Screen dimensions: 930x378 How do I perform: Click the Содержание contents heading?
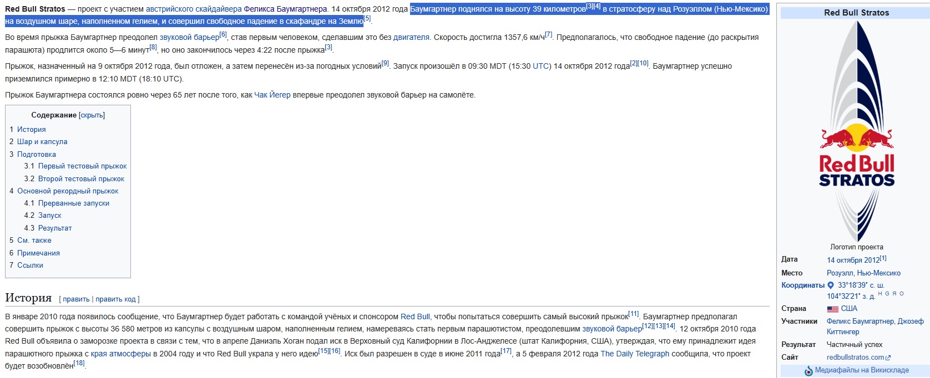[54, 115]
